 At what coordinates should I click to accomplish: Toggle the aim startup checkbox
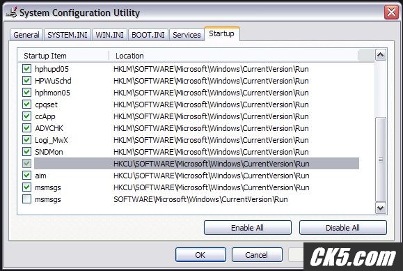[x=26, y=176]
